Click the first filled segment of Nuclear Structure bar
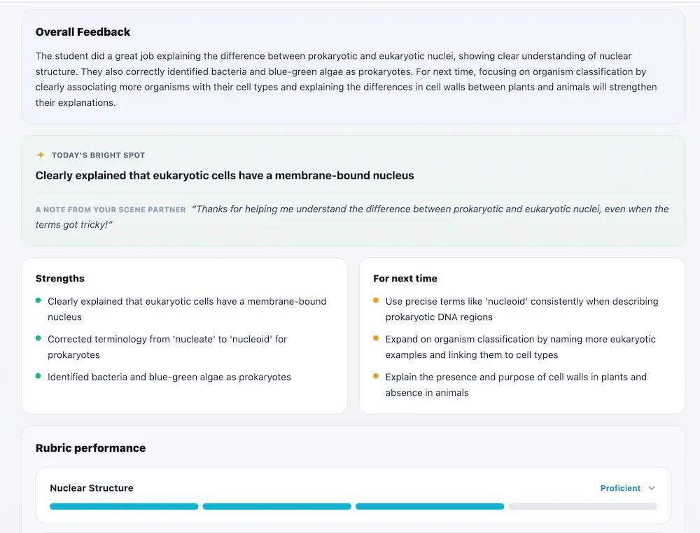Viewport: 700px width, 533px height. pyautogui.click(x=124, y=506)
